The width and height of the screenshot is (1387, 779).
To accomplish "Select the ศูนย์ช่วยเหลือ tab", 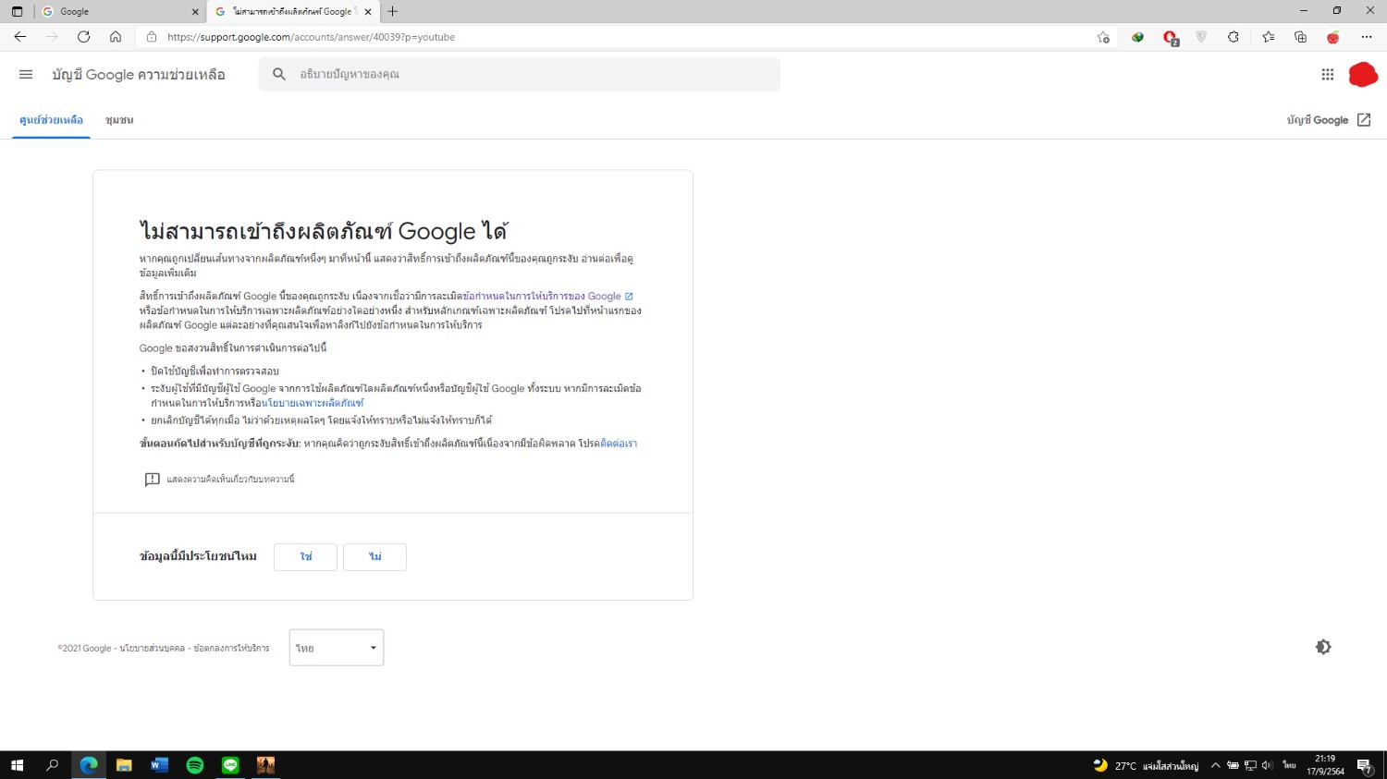I will click(x=51, y=120).
